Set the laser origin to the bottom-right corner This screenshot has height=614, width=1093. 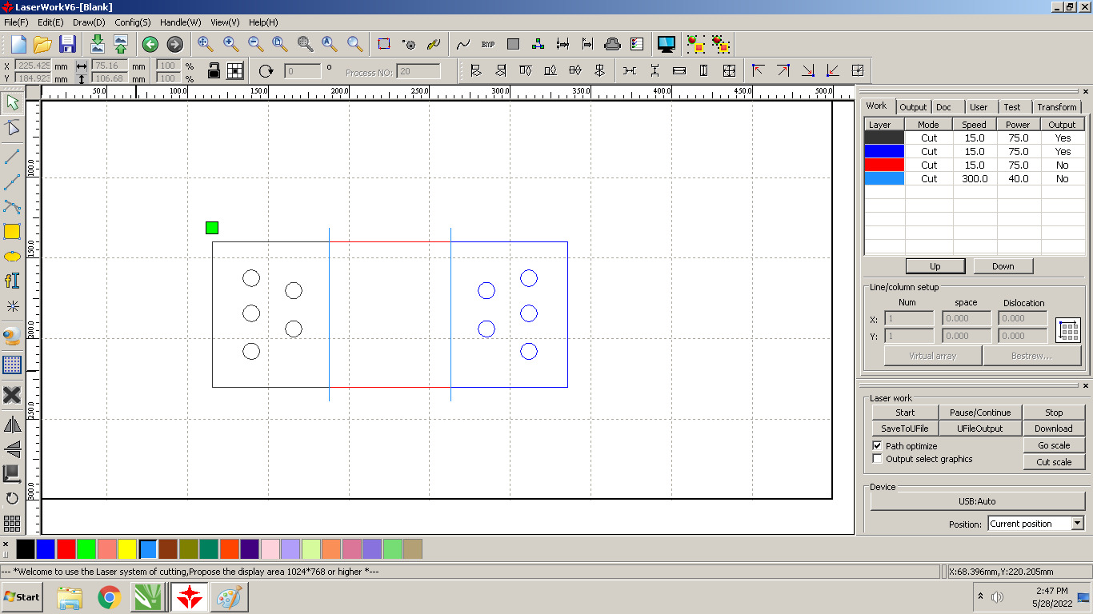tap(807, 70)
